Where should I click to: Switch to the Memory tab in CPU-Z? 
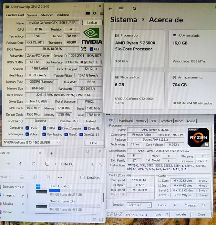[x=141, y=121]
